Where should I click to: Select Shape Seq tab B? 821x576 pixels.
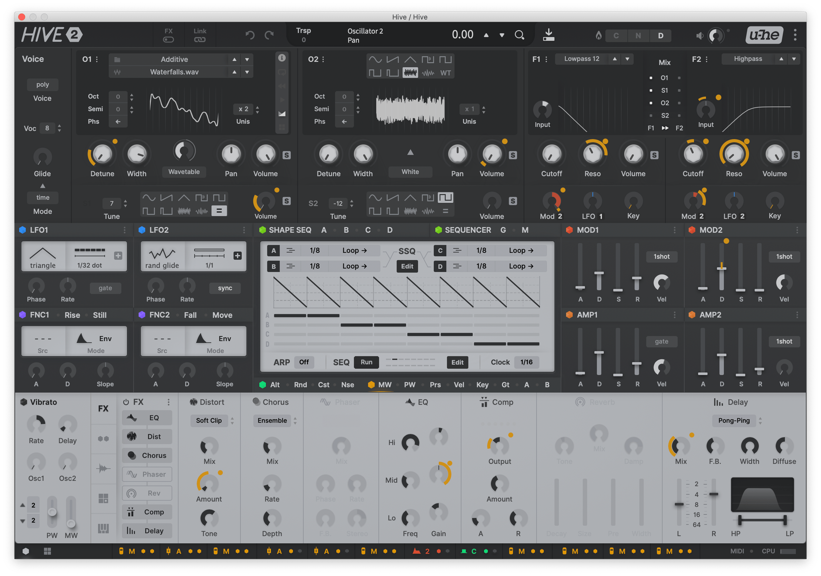(346, 230)
